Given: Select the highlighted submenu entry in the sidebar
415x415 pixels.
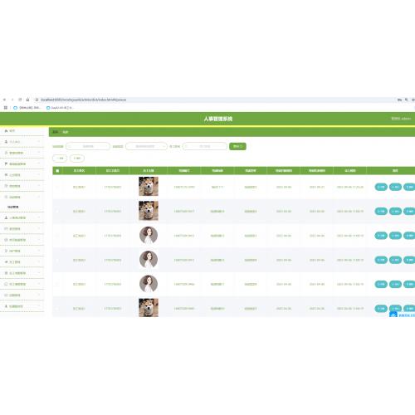Looking at the screenshot, I should [x=13, y=207].
